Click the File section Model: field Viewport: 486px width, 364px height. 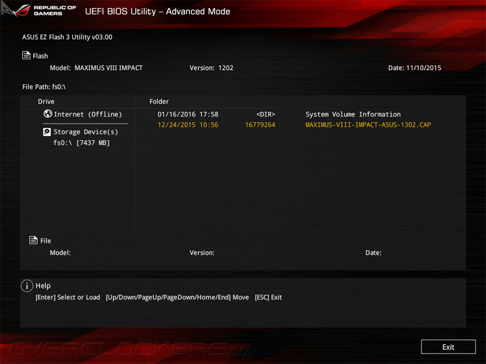click(60, 253)
